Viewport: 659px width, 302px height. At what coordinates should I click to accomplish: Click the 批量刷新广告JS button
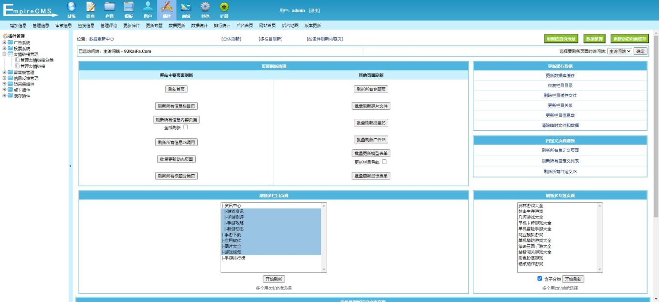pyautogui.click(x=371, y=139)
